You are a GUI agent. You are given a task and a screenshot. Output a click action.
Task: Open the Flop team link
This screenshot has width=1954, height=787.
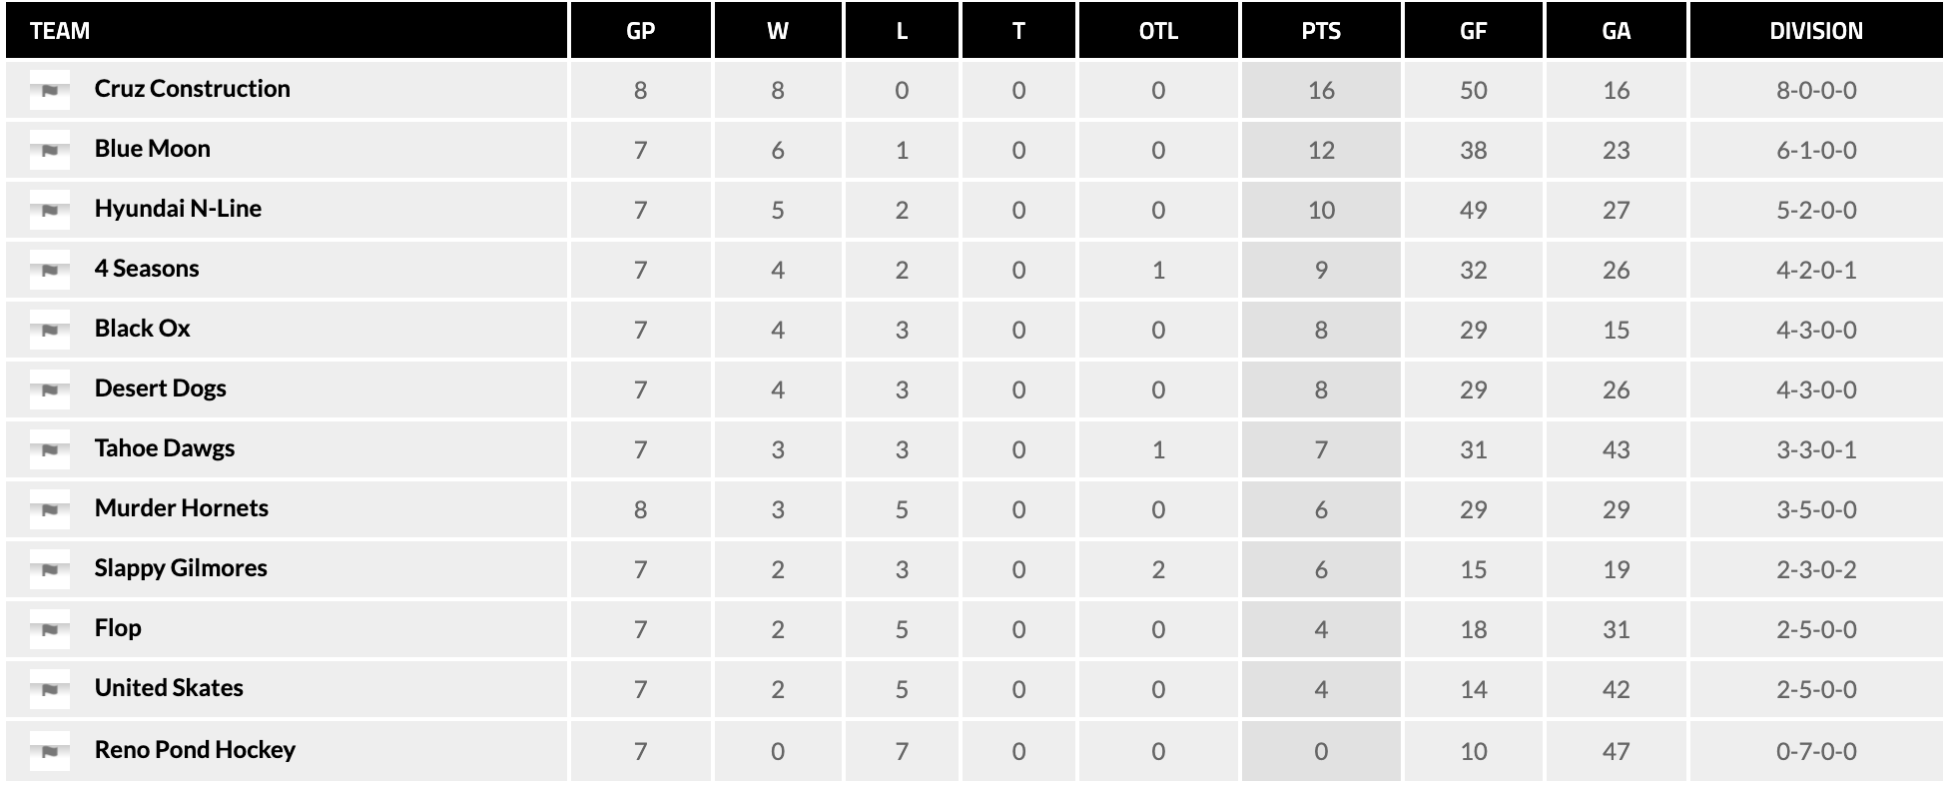coord(118,628)
